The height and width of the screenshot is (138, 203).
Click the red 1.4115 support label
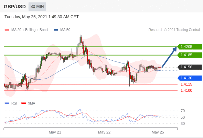tap(186, 85)
